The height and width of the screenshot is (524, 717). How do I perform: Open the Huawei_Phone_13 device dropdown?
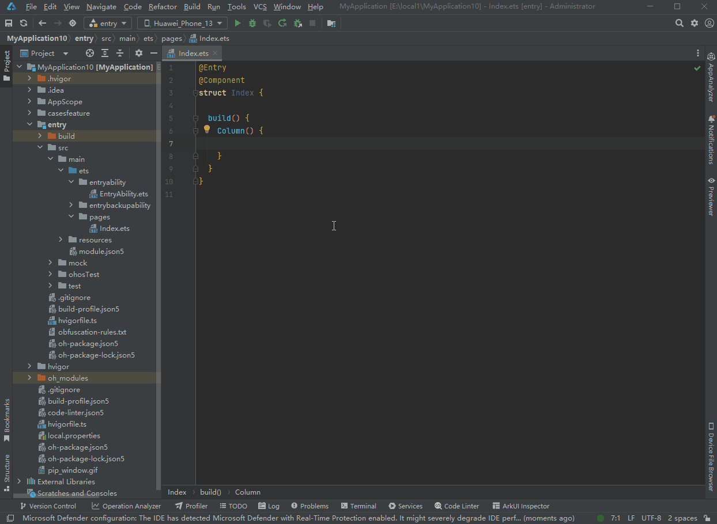pos(182,23)
